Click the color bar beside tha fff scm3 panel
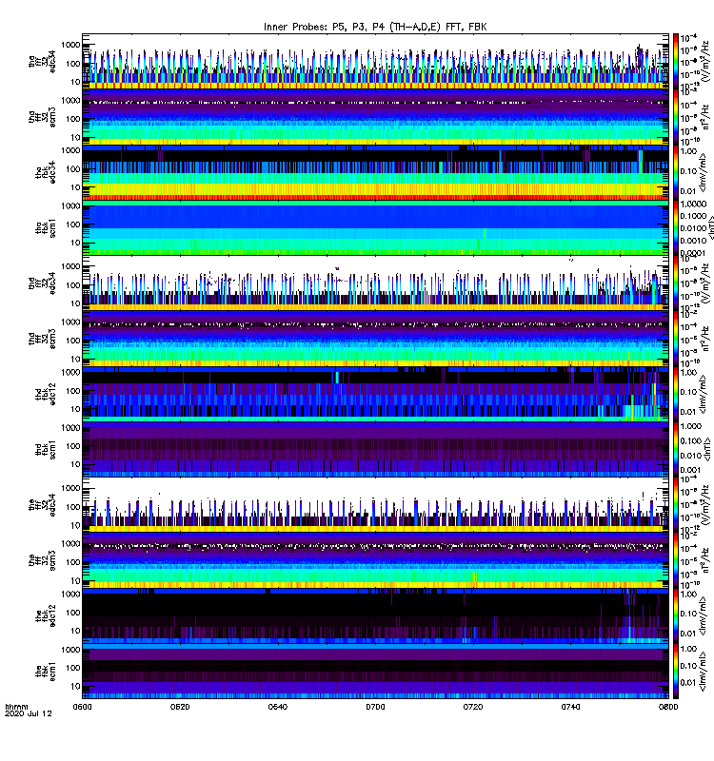The image size is (714, 761). click(x=675, y=117)
